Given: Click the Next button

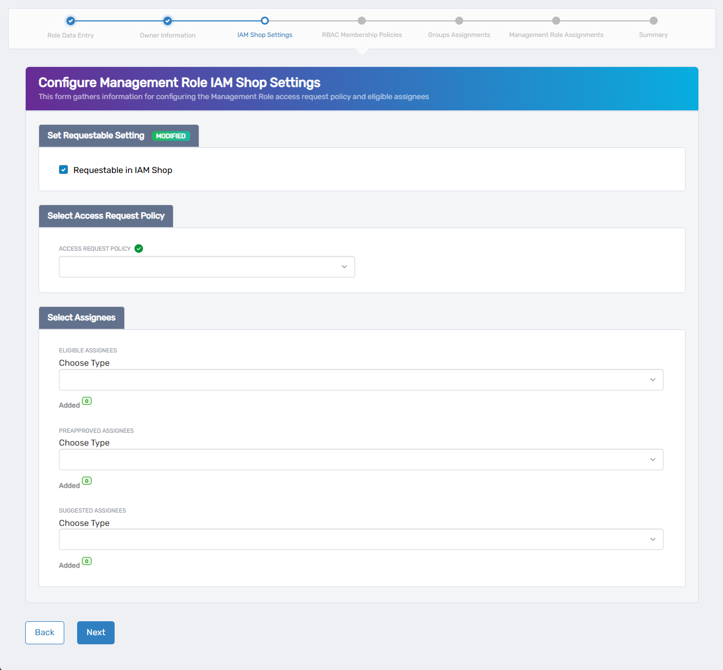Looking at the screenshot, I should [96, 633].
